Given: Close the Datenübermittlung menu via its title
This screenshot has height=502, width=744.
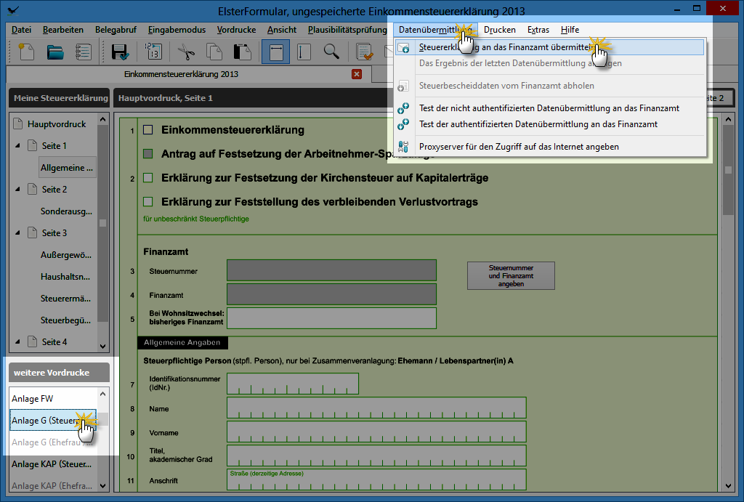Looking at the screenshot, I should (x=435, y=30).
